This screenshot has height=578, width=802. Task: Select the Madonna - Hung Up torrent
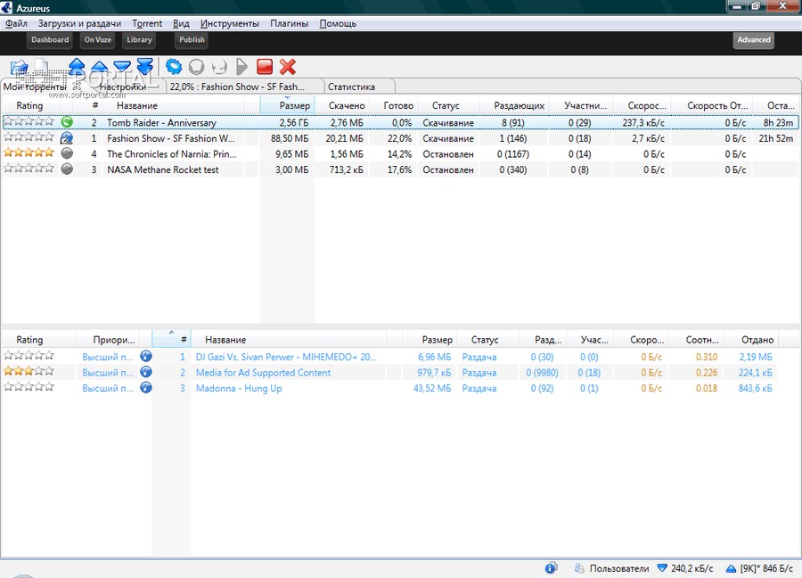[x=239, y=388]
